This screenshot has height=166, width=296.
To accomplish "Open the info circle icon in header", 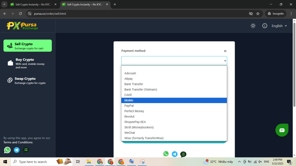I will (265, 26).
